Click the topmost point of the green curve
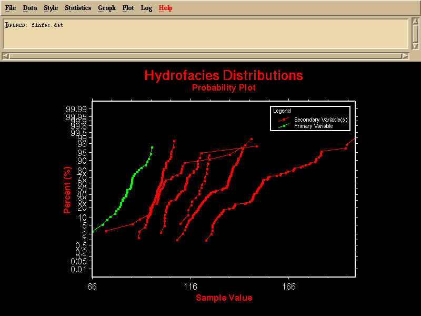Image resolution: width=421 pixels, height=316 pixels. pyautogui.click(x=152, y=147)
